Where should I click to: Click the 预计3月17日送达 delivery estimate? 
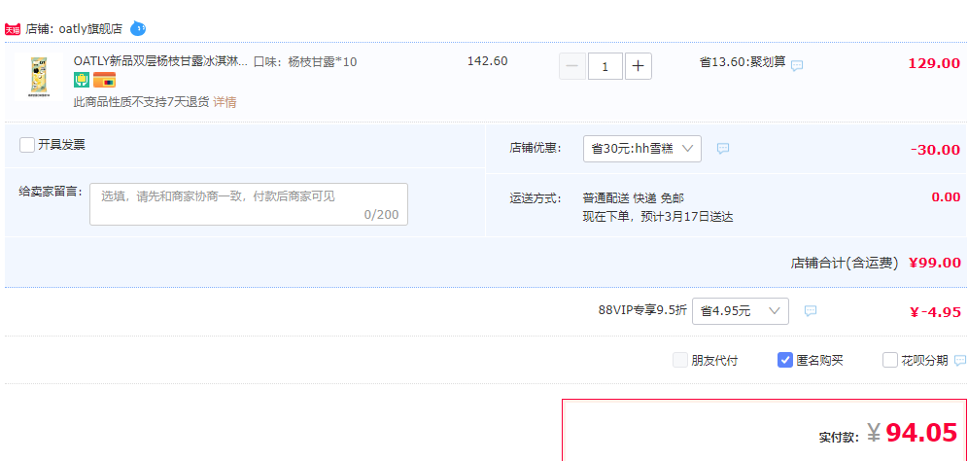(x=686, y=217)
